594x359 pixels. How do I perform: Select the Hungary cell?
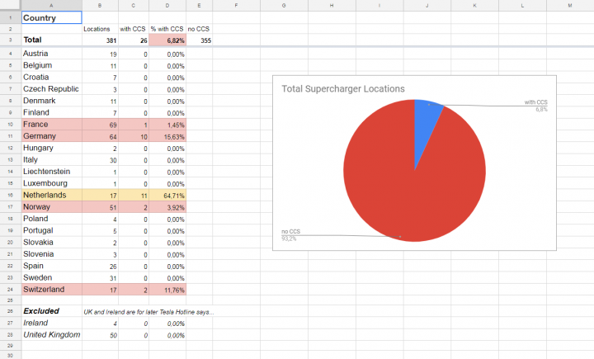[x=51, y=148]
